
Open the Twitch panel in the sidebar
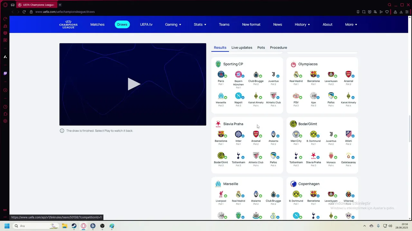(x=5, y=73)
